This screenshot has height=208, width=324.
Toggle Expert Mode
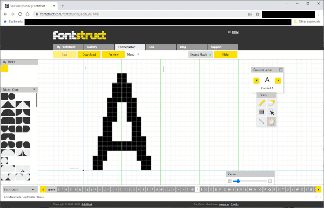[200, 54]
